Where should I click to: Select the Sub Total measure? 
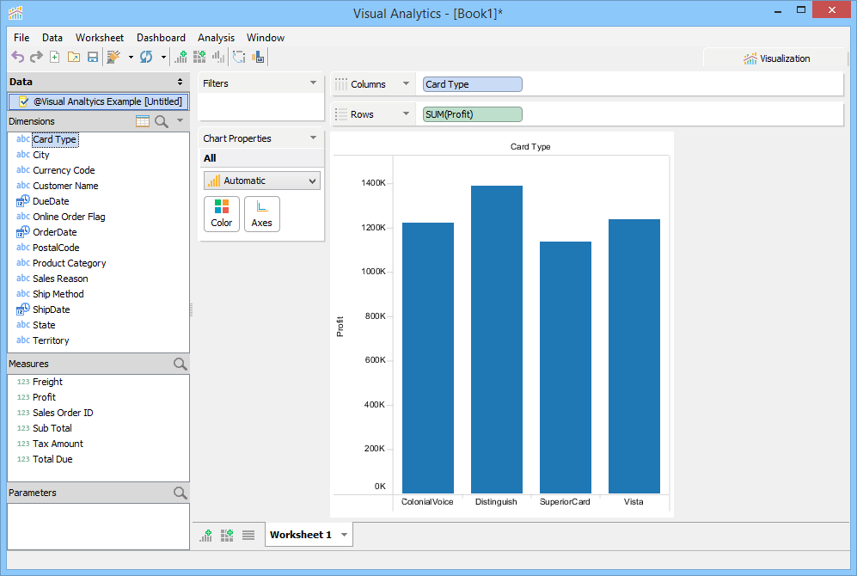pos(52,428)
